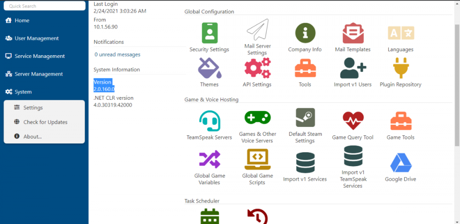The height and width of the screenshot is (224, 460).
Task: Click Default Steam Settings icon
Action: point(305,118)
